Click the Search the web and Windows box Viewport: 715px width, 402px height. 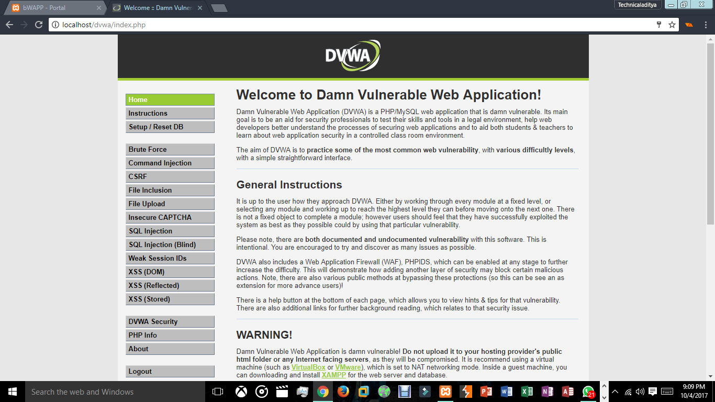(x=115, y=392)
